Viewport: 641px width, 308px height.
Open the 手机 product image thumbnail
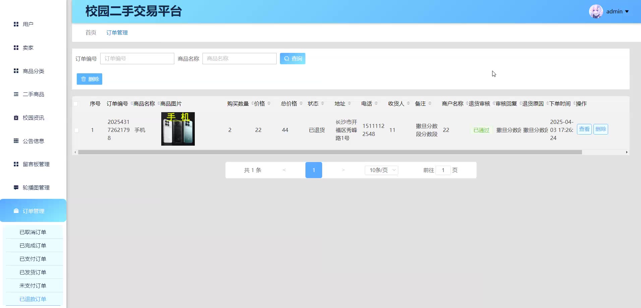coord(178,129)
